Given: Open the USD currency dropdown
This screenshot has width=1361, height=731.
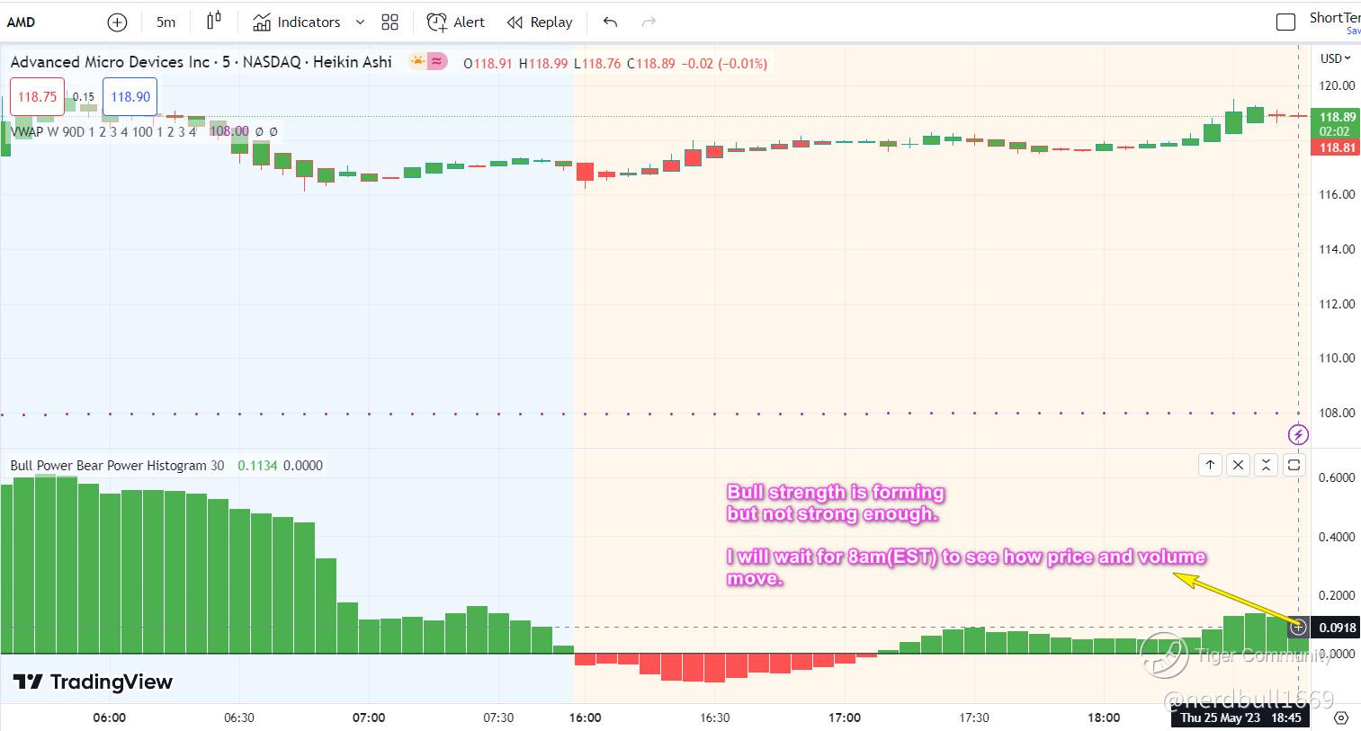Looking at the screenshot, I should [x=1336, y=58].
